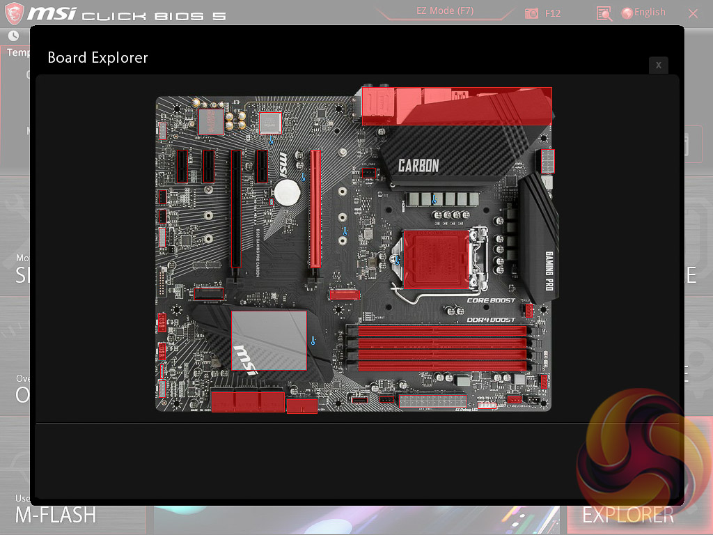Select the 8-pin CPU power connector
The width and height of the screenshot is (713, 535).
[x=547, y=162]
